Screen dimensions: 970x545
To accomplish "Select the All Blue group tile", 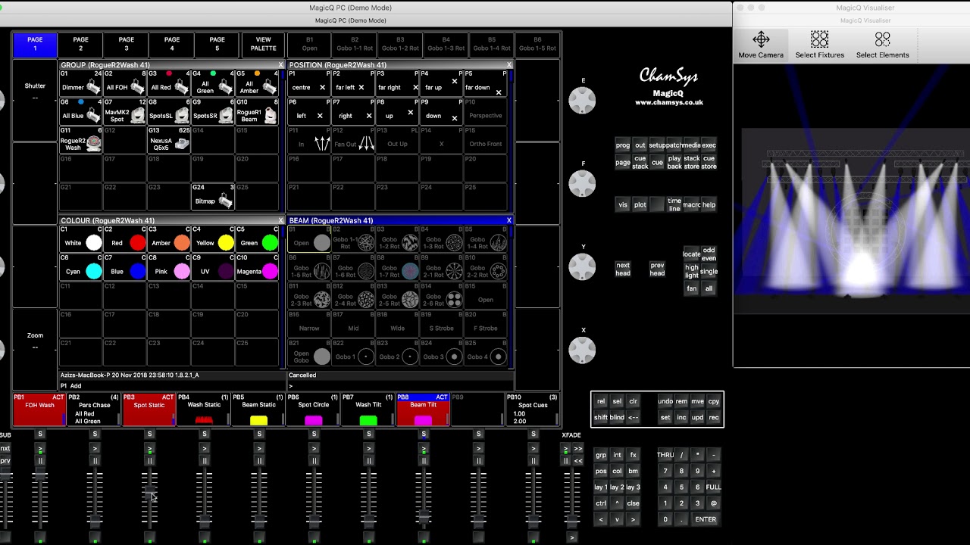I will pos(81,112).
